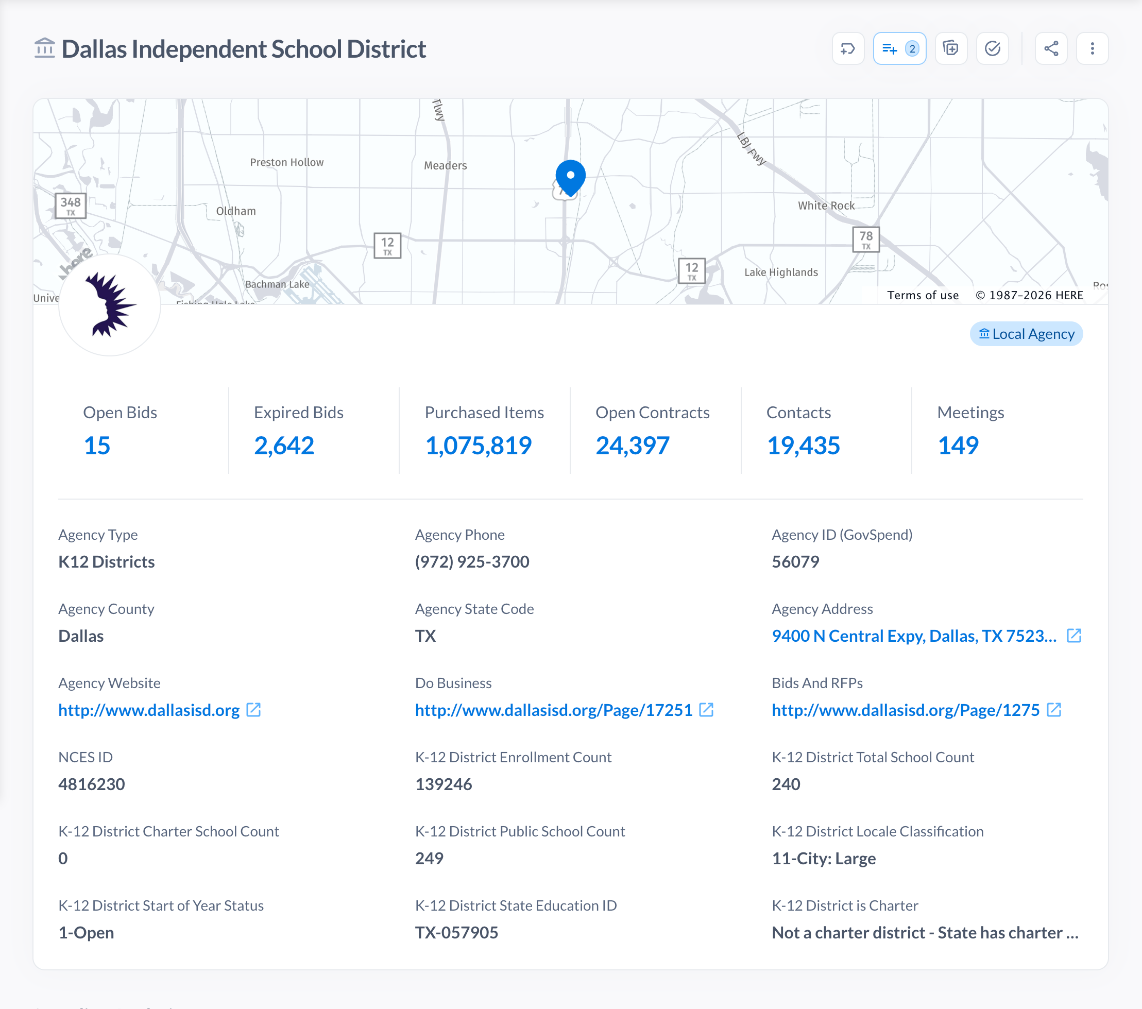Click the Dallas ISD logo thumbnail
This screenshot has width=1142, height=1009.
point(110,305)
